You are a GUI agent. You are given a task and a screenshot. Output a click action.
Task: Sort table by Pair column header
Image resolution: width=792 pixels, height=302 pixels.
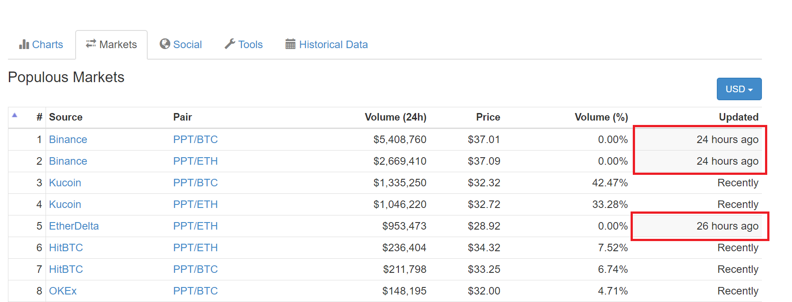point(183,117)
